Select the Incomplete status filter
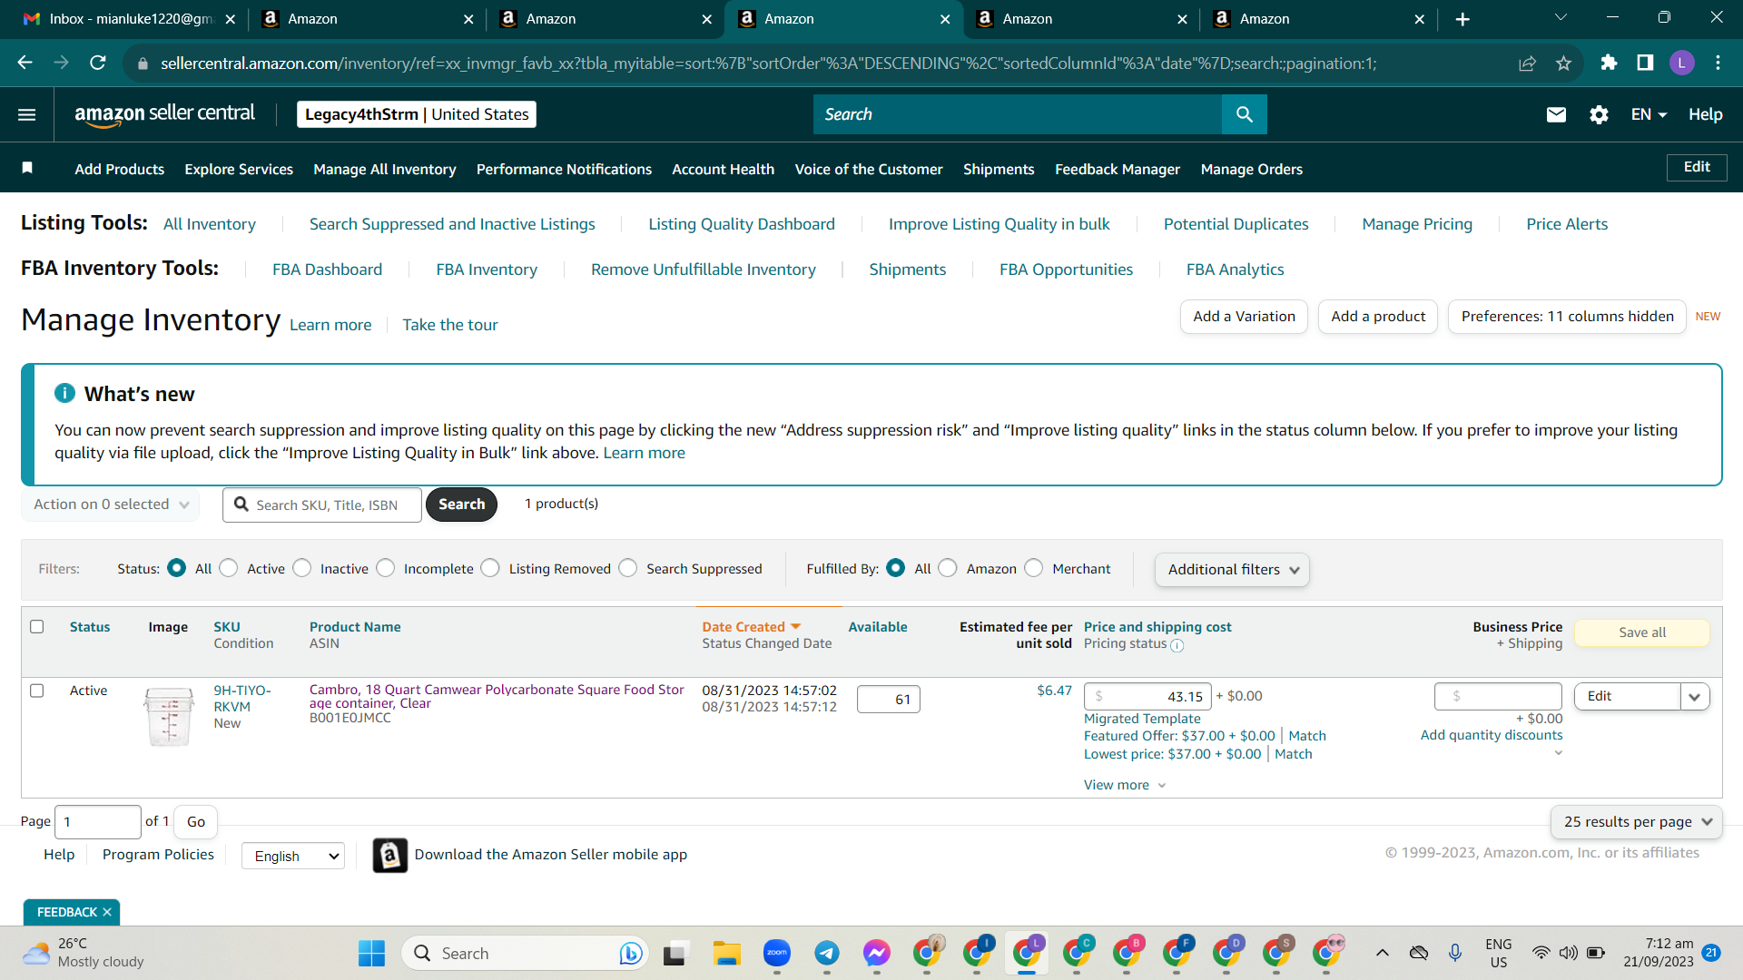Viewport: 1743px width, 980px height. (386, 568)
